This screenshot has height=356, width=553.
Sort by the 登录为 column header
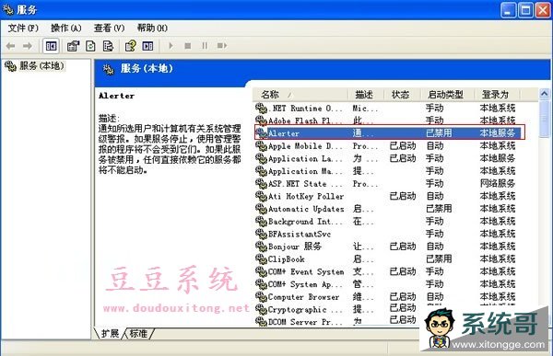(497, 95)
